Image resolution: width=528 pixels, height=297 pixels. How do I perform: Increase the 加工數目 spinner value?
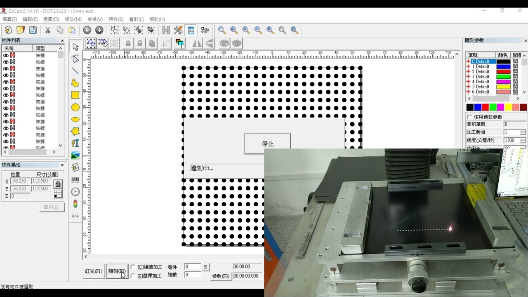[523, 130]
